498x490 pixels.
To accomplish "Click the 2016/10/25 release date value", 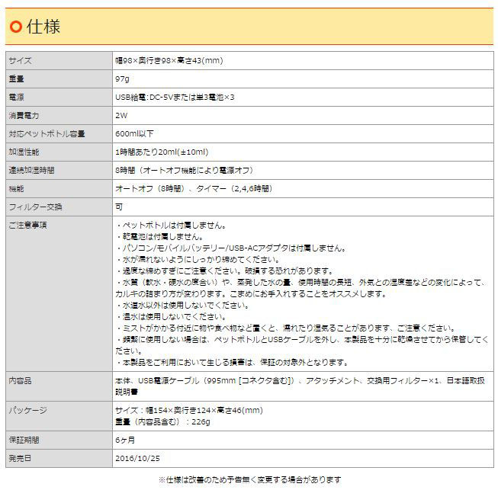I will 137,458.
